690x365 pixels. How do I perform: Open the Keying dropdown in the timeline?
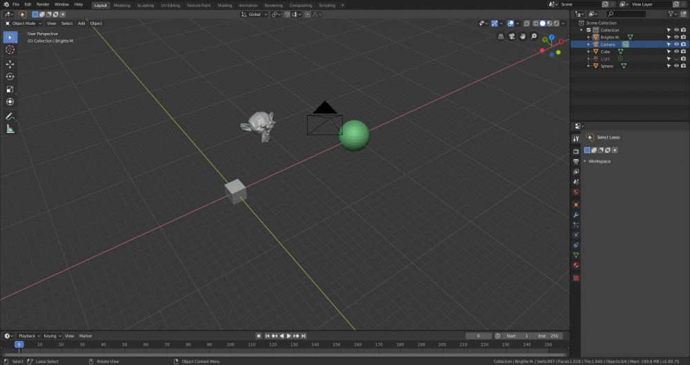(52, 336)
